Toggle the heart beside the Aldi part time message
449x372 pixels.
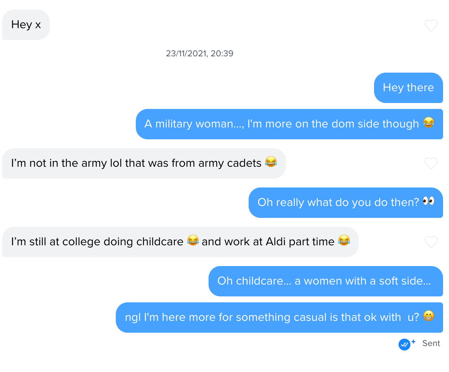[x=431, y=242]
